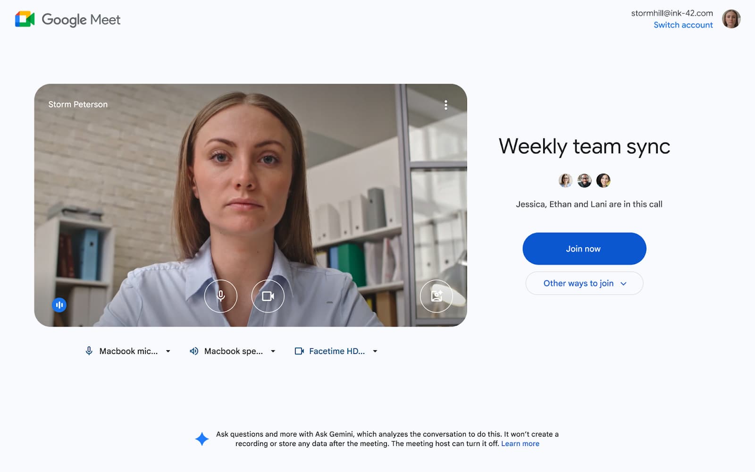Open three-dot more options on video

tap(445, 105)
